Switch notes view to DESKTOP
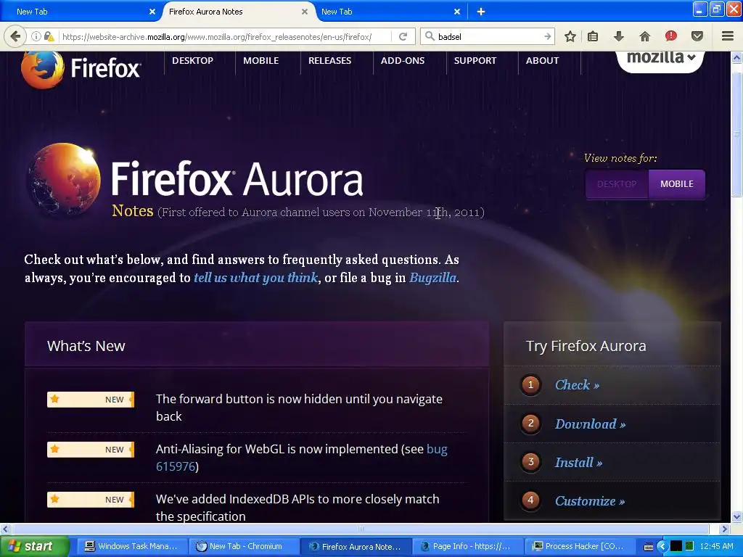 pyautogui.click(x=617, y=184)
